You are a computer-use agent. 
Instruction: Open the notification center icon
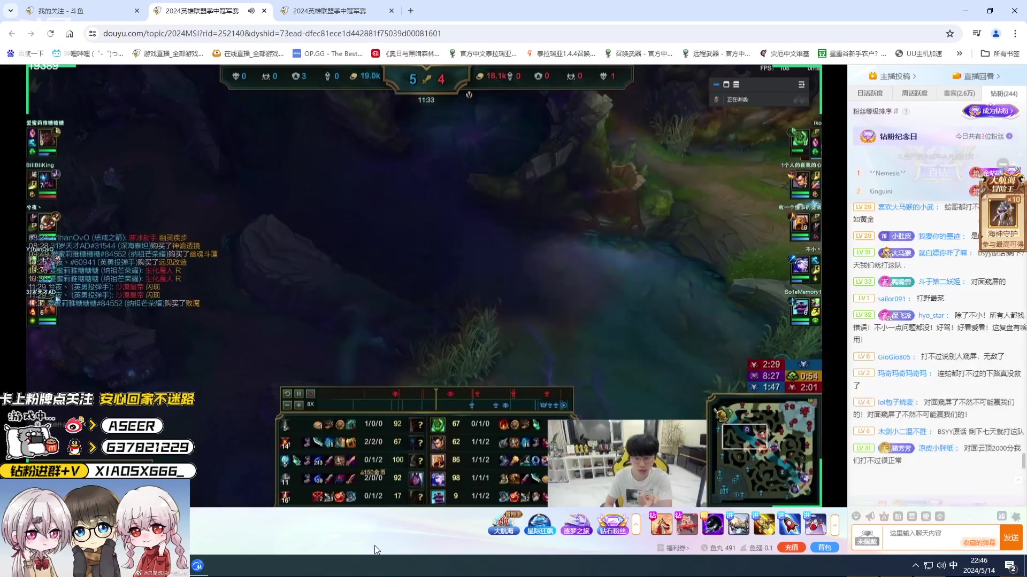pos(1011,566)
